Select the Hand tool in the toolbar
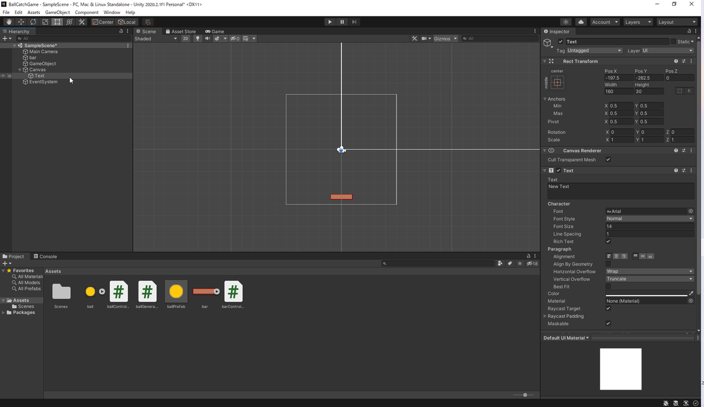 click(x=9, y=22)
